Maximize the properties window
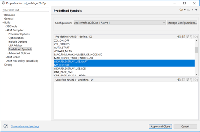This screenshot has height=132, width=200. 184,3
